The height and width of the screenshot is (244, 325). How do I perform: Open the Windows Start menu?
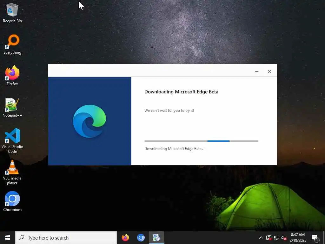pos(8,238)
